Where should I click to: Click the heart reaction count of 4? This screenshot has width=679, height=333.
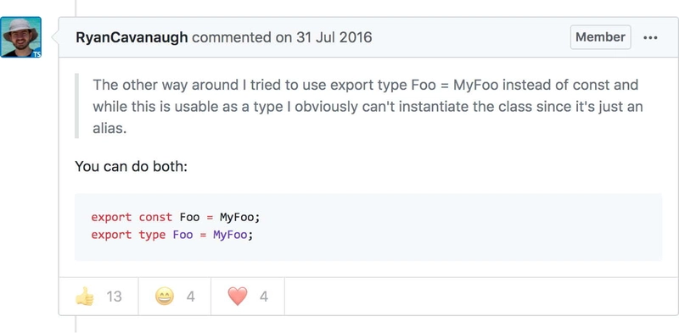pyautogui.click(x=264, y=297)
